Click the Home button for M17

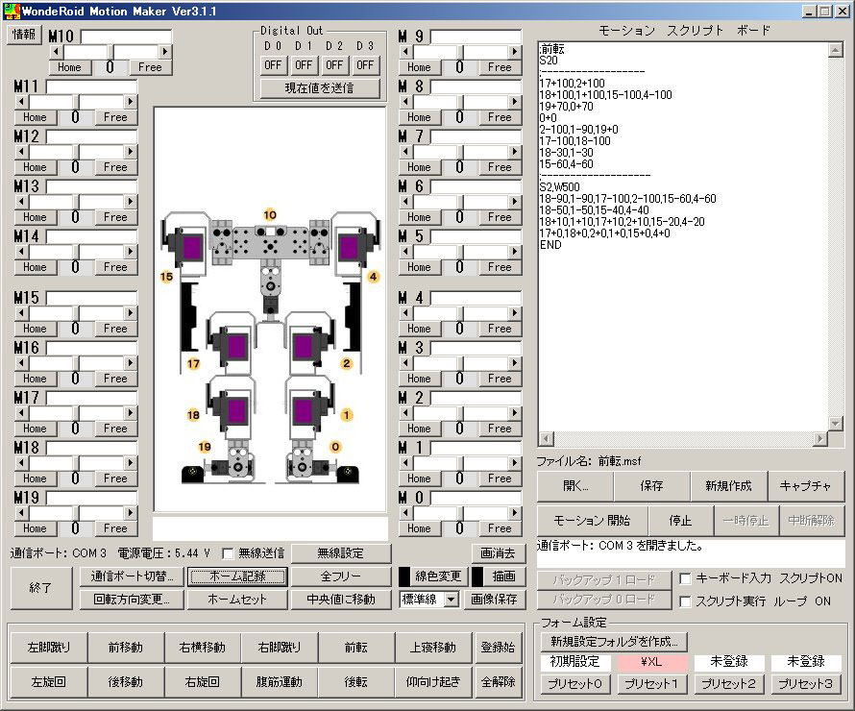35,429
